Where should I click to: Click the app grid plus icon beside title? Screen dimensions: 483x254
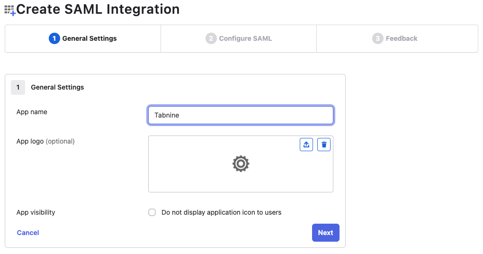[x=9, y=10]
